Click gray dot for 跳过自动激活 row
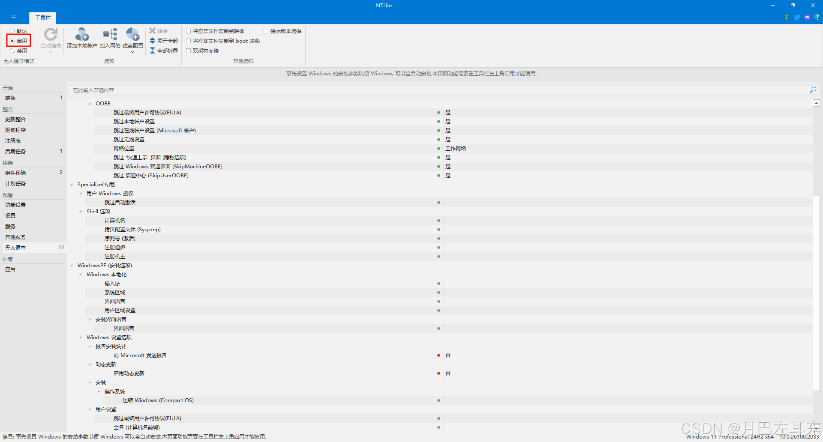This screenshot has height=442, width=823. pyautogui.click(x=439, y=203)
